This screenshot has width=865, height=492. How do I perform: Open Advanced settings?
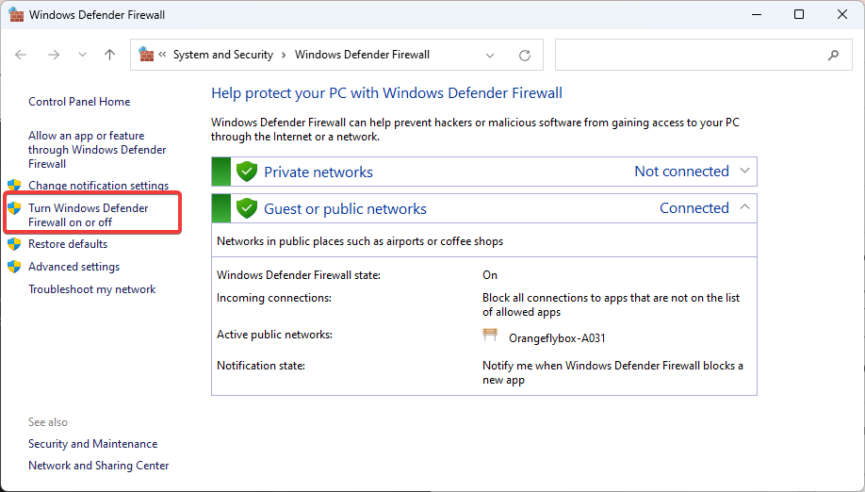[x=73, y=267]
